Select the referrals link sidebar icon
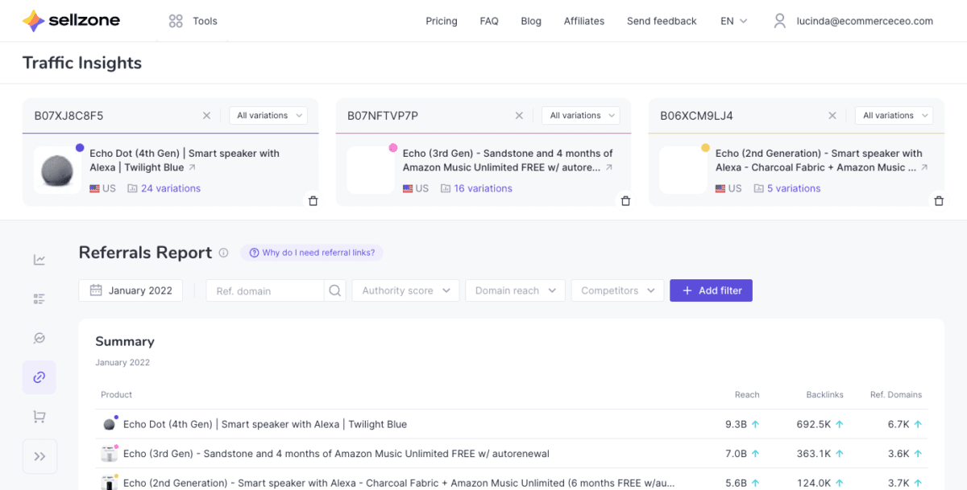The width and height of the screenshot is (967, 490). (x=39, y=377)
